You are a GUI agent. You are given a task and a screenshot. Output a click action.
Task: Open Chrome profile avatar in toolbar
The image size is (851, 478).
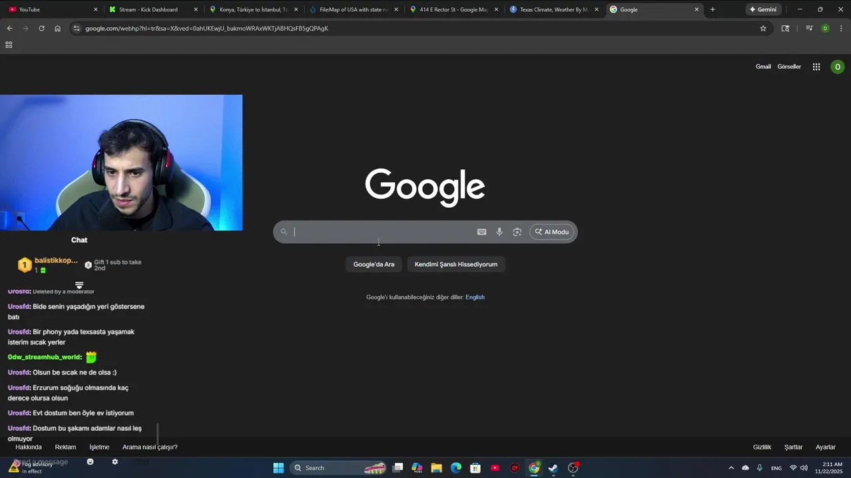825,29
